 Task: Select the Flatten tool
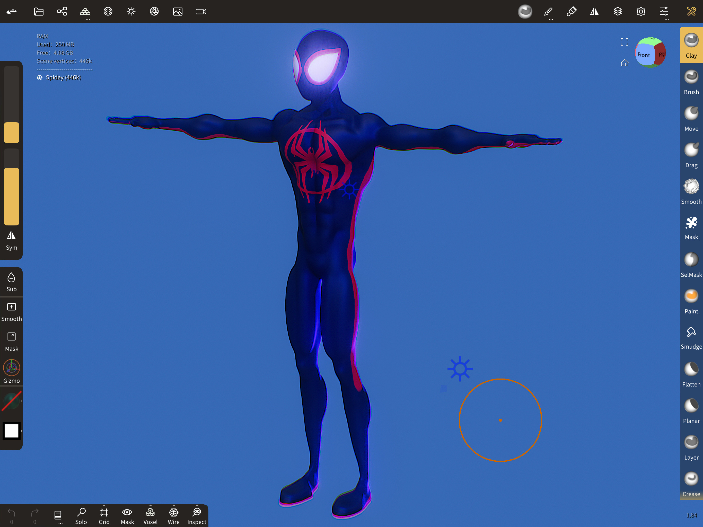point(691,374)
